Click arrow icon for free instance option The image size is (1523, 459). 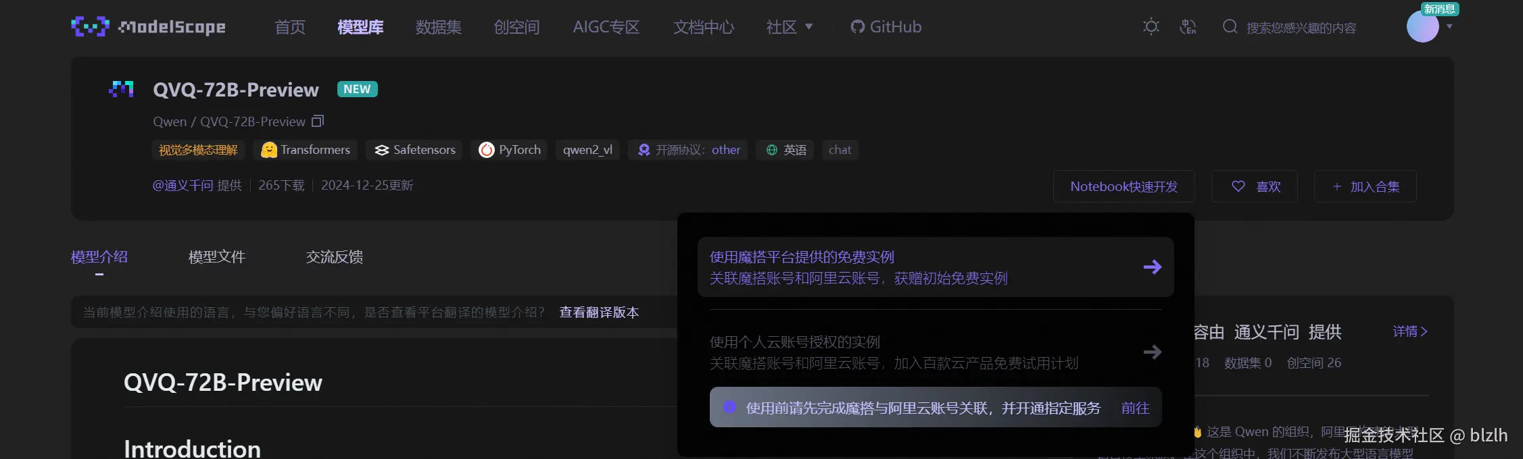click(1153, 267)
